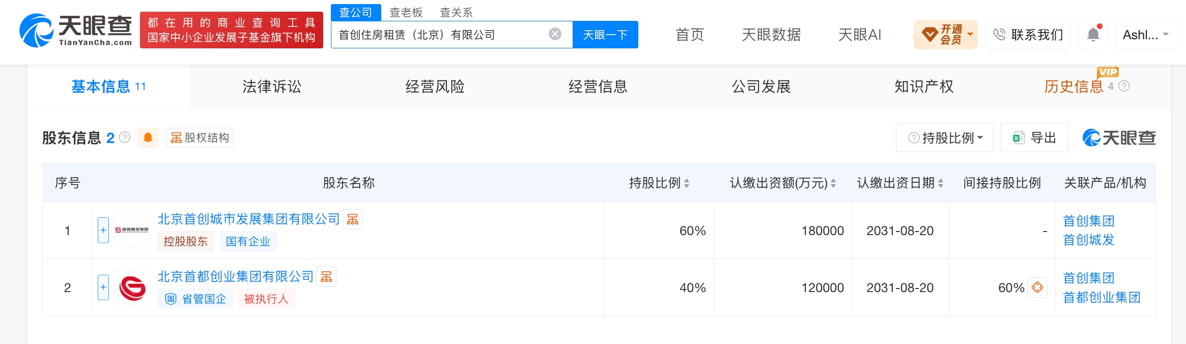Switch to 基本信息 tab

click(x=108, y=87)
